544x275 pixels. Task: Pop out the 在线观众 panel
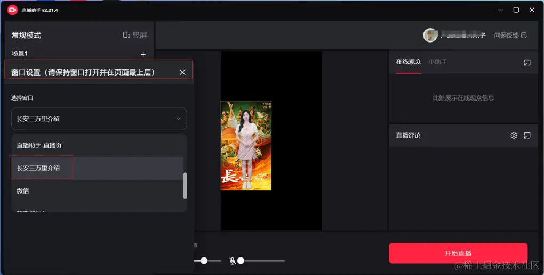[527, 62]
